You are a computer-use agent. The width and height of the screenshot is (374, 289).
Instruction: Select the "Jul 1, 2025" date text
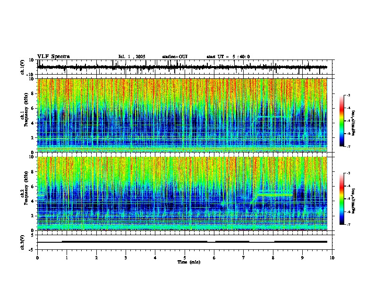132,57
